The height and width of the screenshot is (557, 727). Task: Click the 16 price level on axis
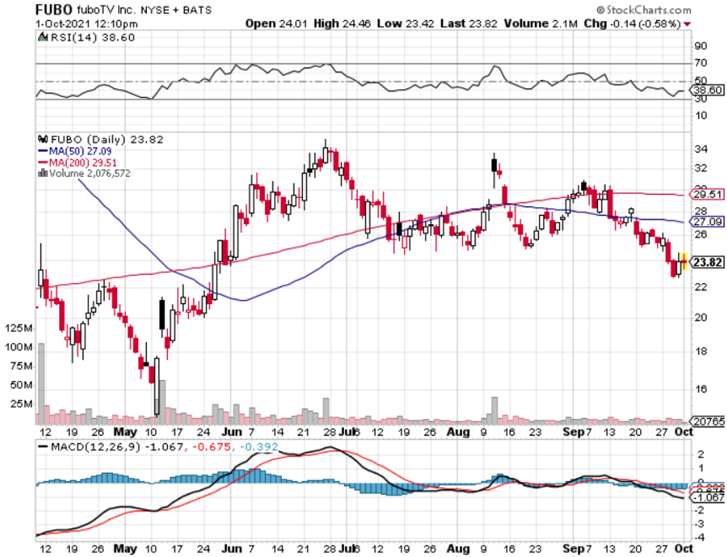tap(701, 389)
